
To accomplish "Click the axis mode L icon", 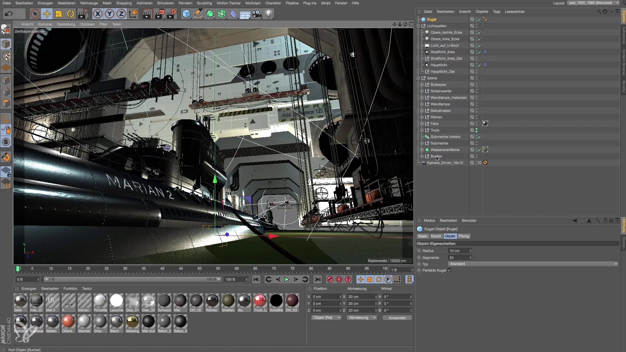I will pos(6,118).
